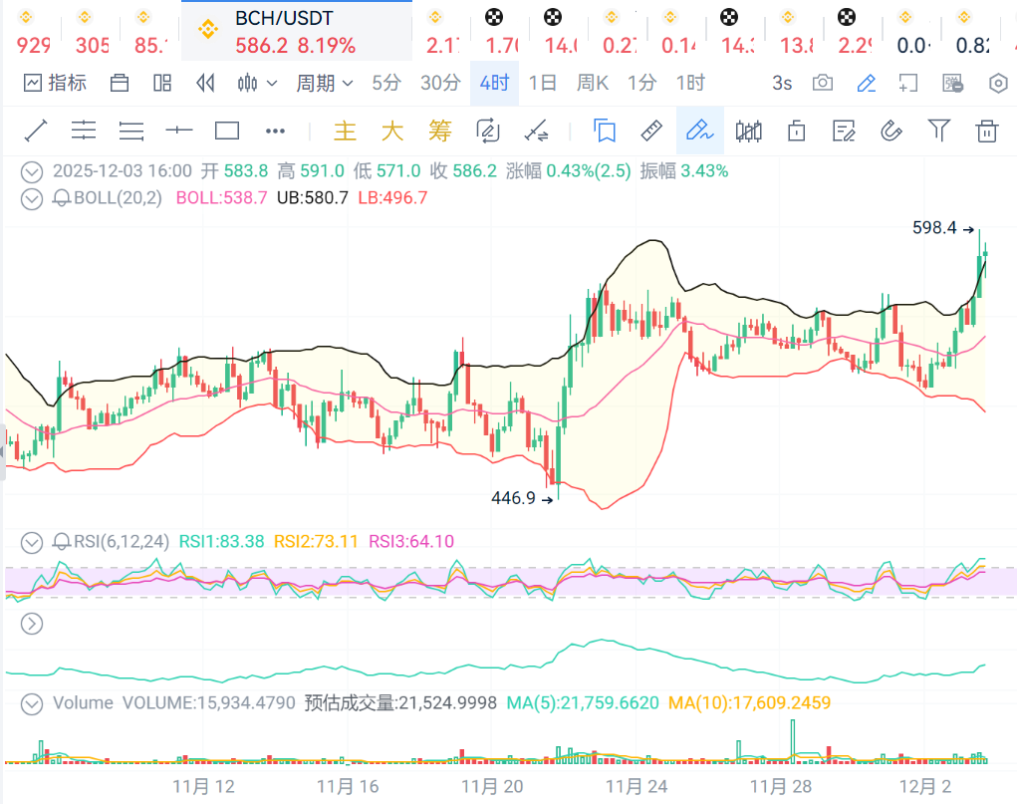Click the funnel filter icon
This screenshot has height=804, width=1017.
tap(938, 131)
